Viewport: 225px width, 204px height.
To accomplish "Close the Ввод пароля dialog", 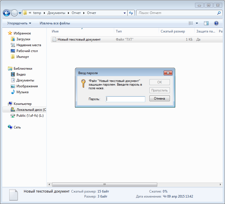I will [x=168, y=73].
